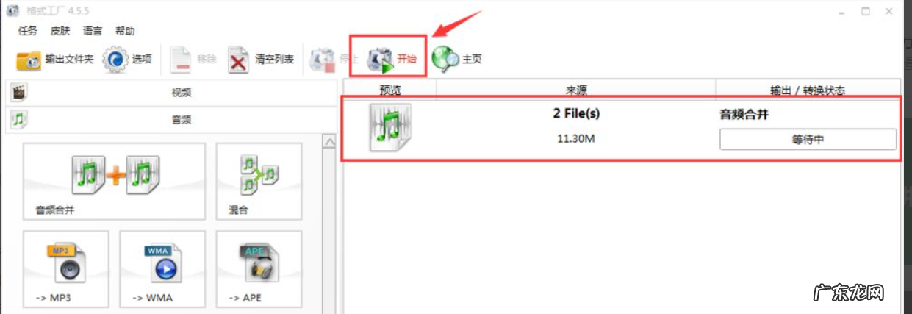Clear the task list (清空列表)
The height and width of the screenshot is (314, 912).
(238, 60)
